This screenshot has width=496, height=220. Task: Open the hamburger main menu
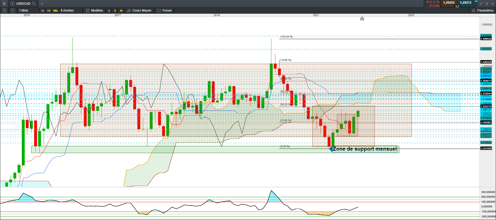[x=4, y=4]
